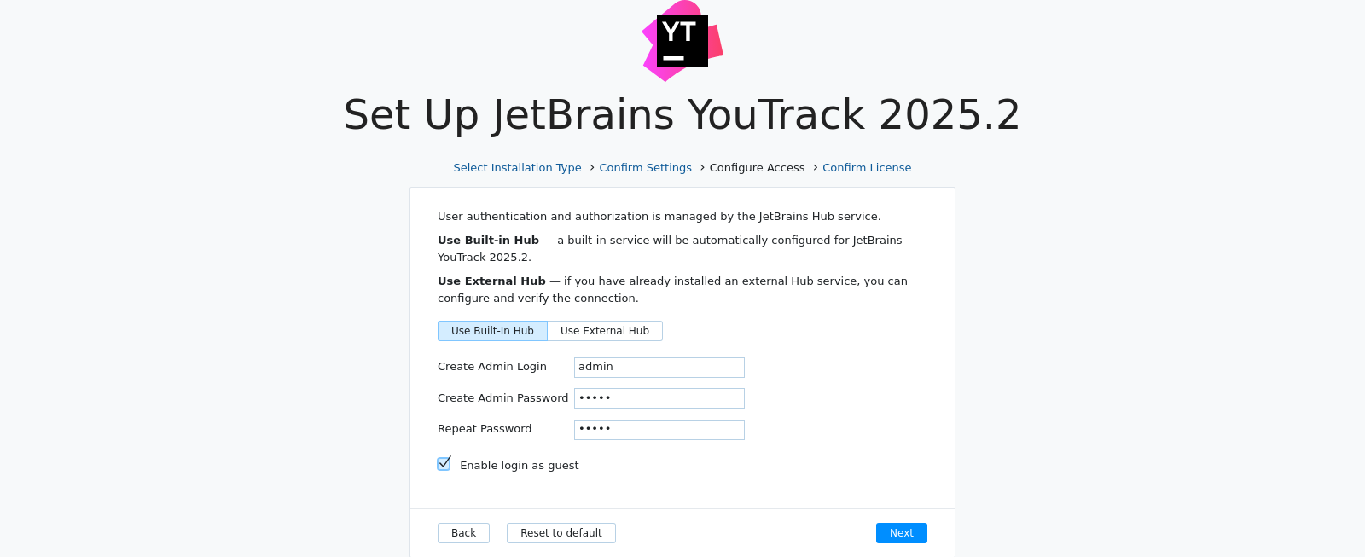Viewport: 1365px width, 557px height.
Task: Jump to the Confirm License step
Action: 867,168
